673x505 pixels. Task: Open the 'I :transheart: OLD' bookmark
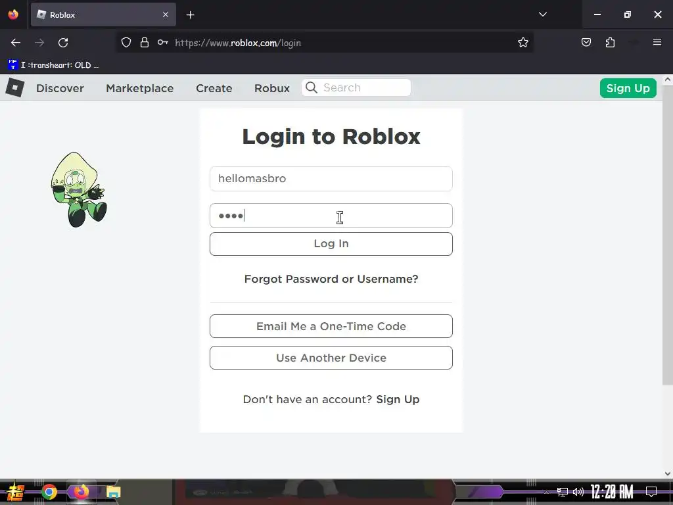(x=54, y=65)
